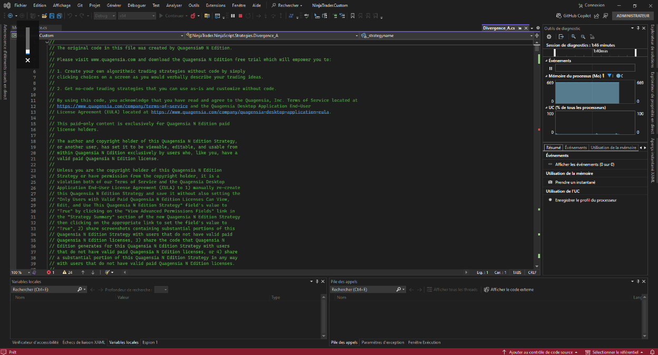Click Enregistrer le profil du processeur
658x355 pixels.
(x=585, y=200)
